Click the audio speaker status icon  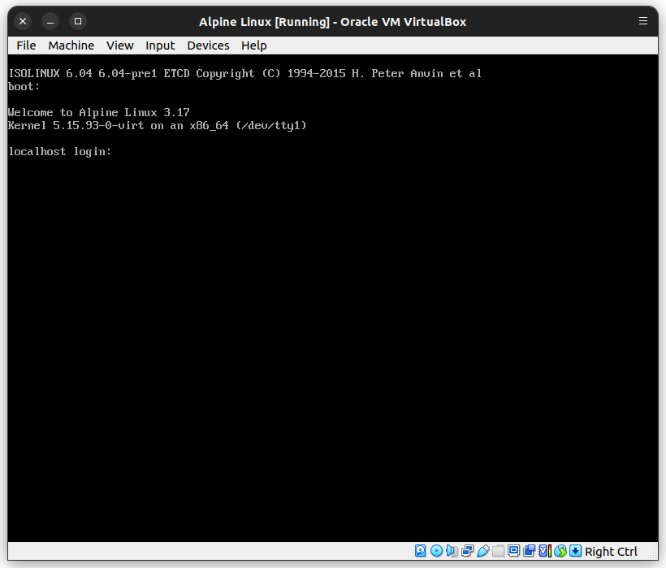(452, 551)
